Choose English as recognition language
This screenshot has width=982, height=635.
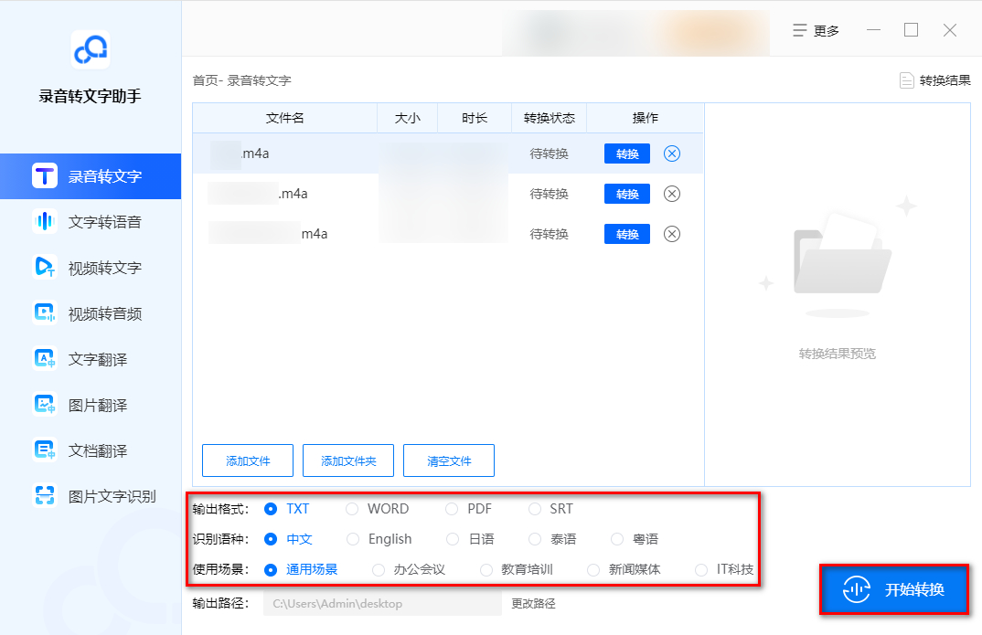(x=353, y=539)
